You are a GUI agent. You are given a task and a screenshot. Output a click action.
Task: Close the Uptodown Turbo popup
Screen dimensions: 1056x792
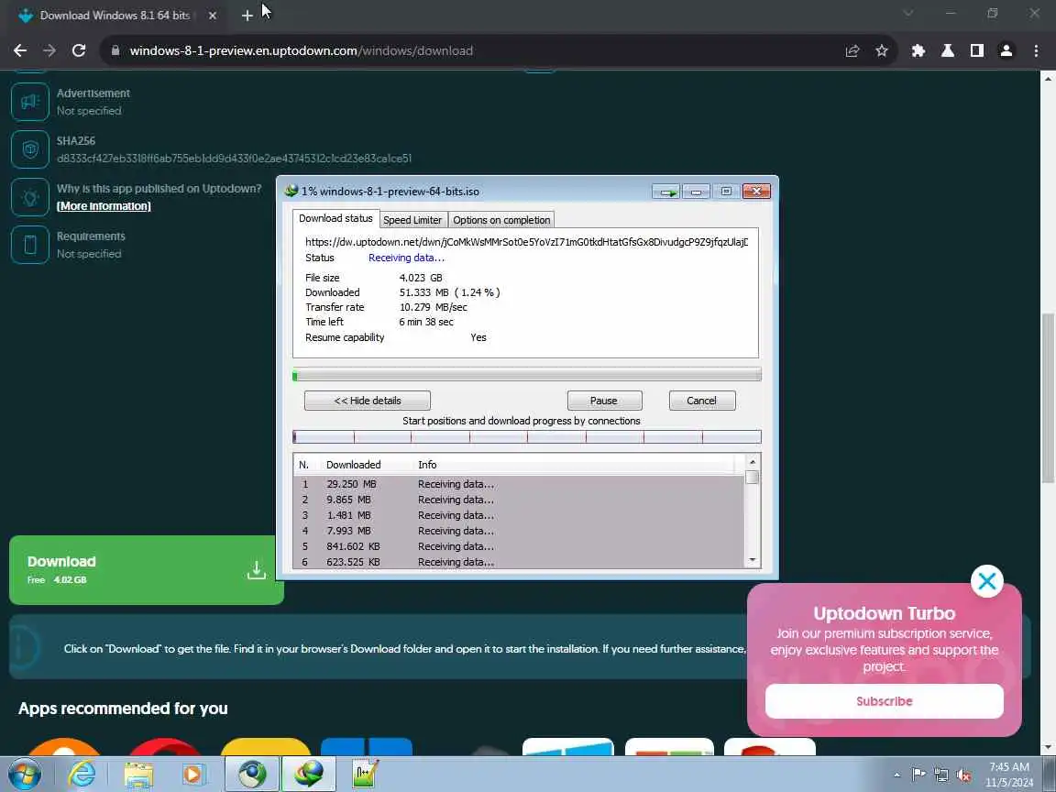[987, 580]
